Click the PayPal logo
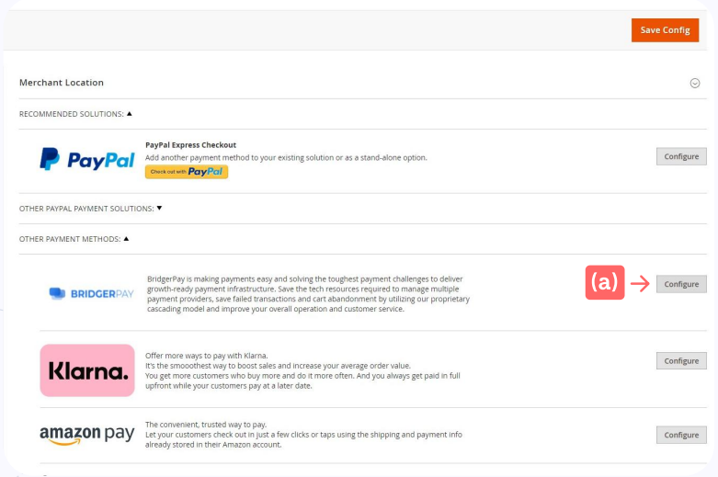Viewport: 718px width, 477px height. [x=87, y=159]
